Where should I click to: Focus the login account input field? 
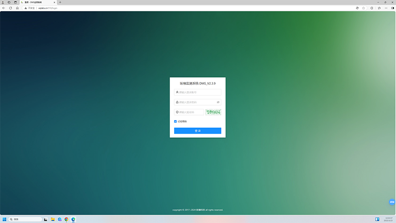coord(198,92)
